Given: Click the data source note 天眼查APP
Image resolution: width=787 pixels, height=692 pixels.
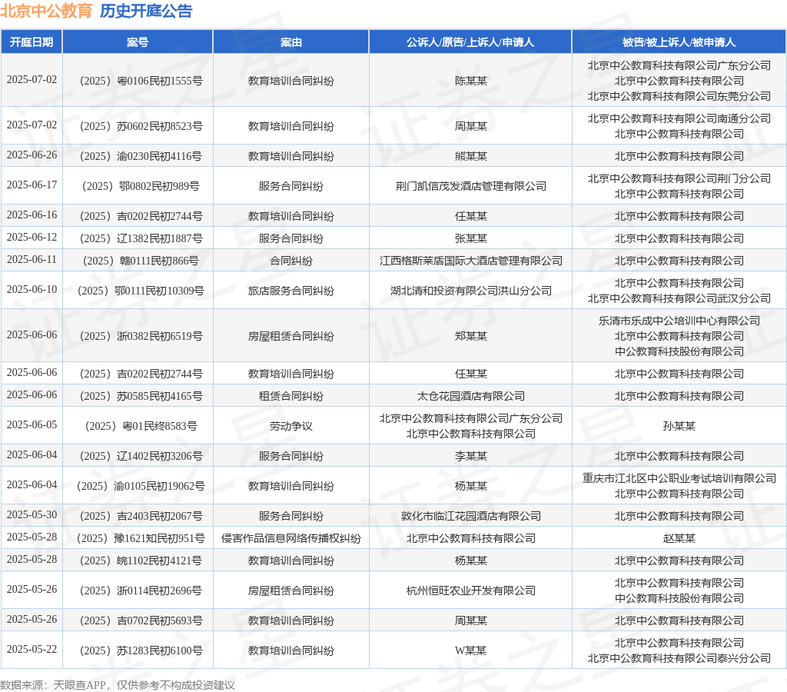Looking at the screenshot, I should [x=79, y=685].
